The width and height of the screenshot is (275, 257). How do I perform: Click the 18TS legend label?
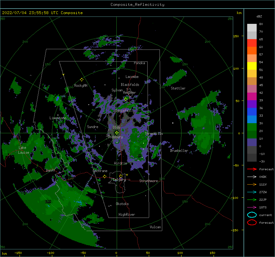coord(263,207)
